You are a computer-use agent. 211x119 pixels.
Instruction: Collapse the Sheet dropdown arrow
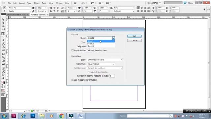113,38
